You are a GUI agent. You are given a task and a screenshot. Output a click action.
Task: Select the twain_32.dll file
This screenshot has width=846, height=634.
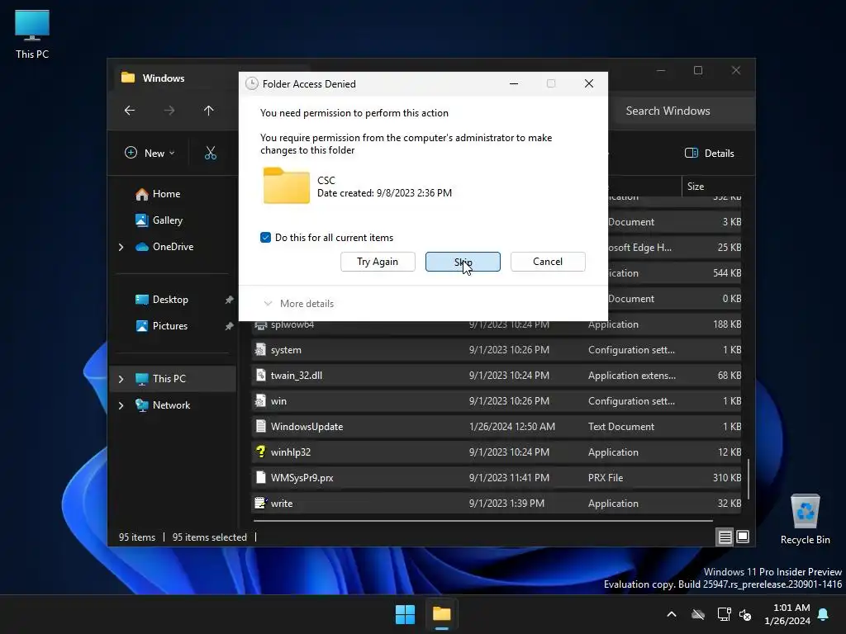point(497,376)
